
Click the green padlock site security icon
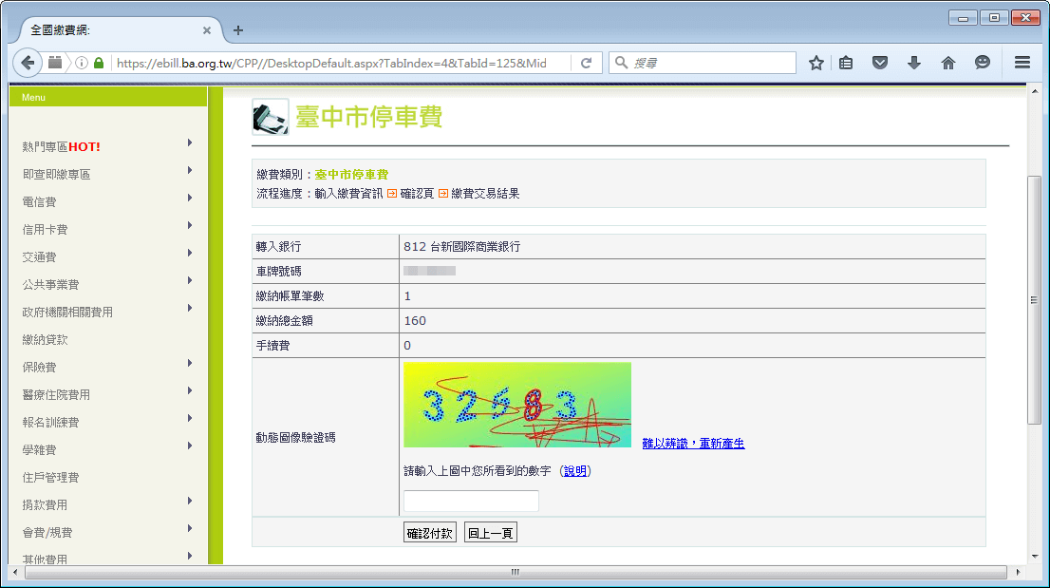coord(99,63)
